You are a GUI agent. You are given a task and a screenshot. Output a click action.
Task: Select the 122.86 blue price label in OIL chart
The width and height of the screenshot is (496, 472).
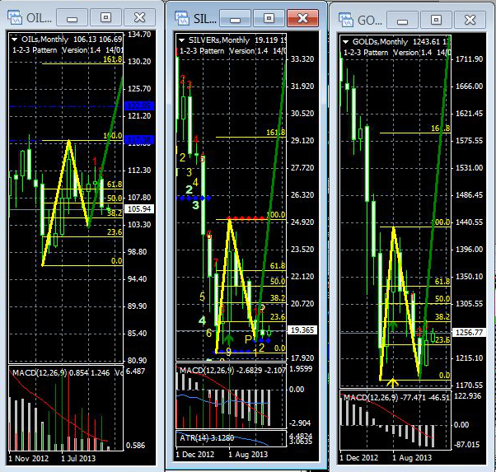tap(139, 106)
